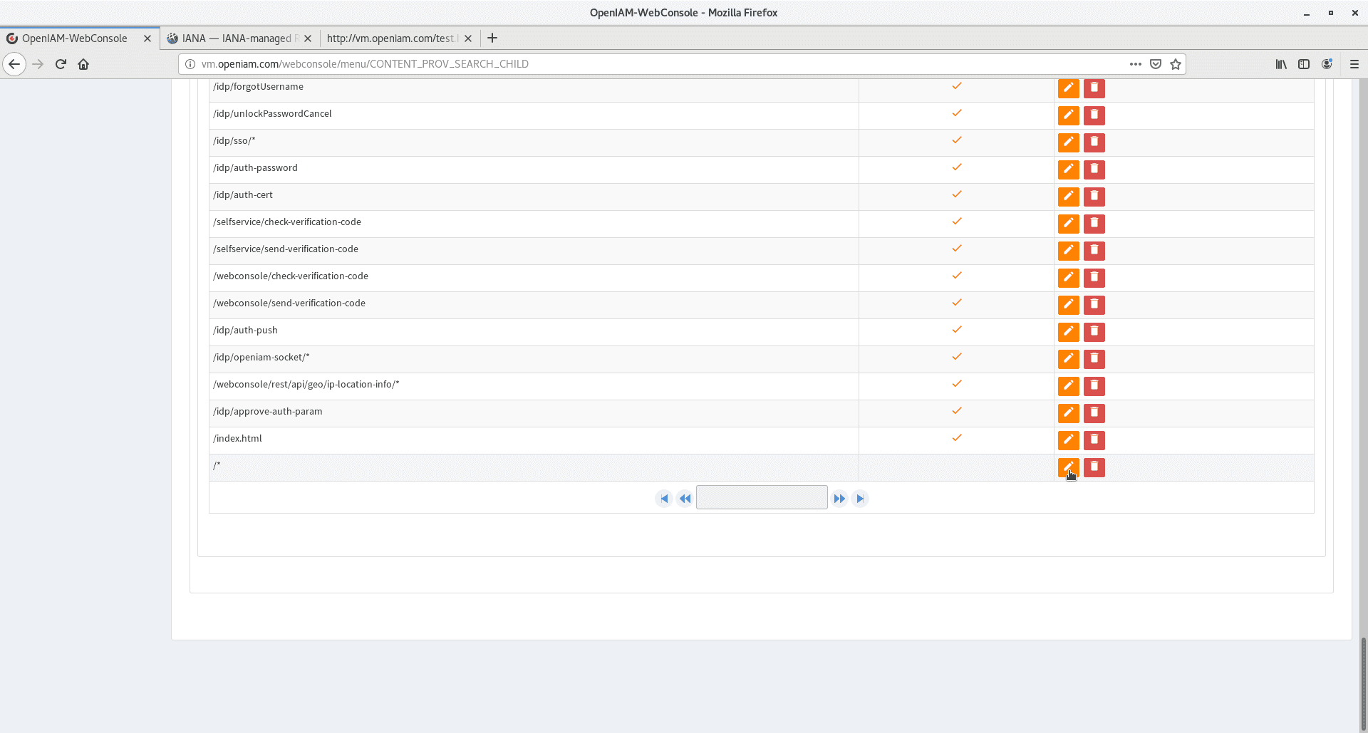
Task: Switch to the vm.openiam.com/test tab
Action: [390, 38]
